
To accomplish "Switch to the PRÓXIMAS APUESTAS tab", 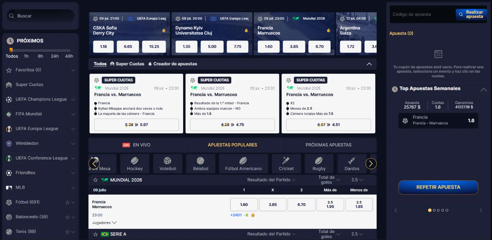I will 329,145.
